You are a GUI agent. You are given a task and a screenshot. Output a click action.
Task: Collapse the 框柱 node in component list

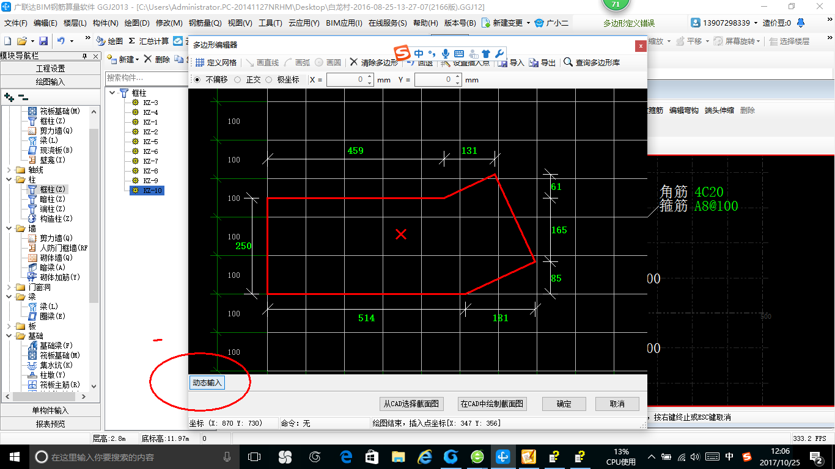coord(112,93)
